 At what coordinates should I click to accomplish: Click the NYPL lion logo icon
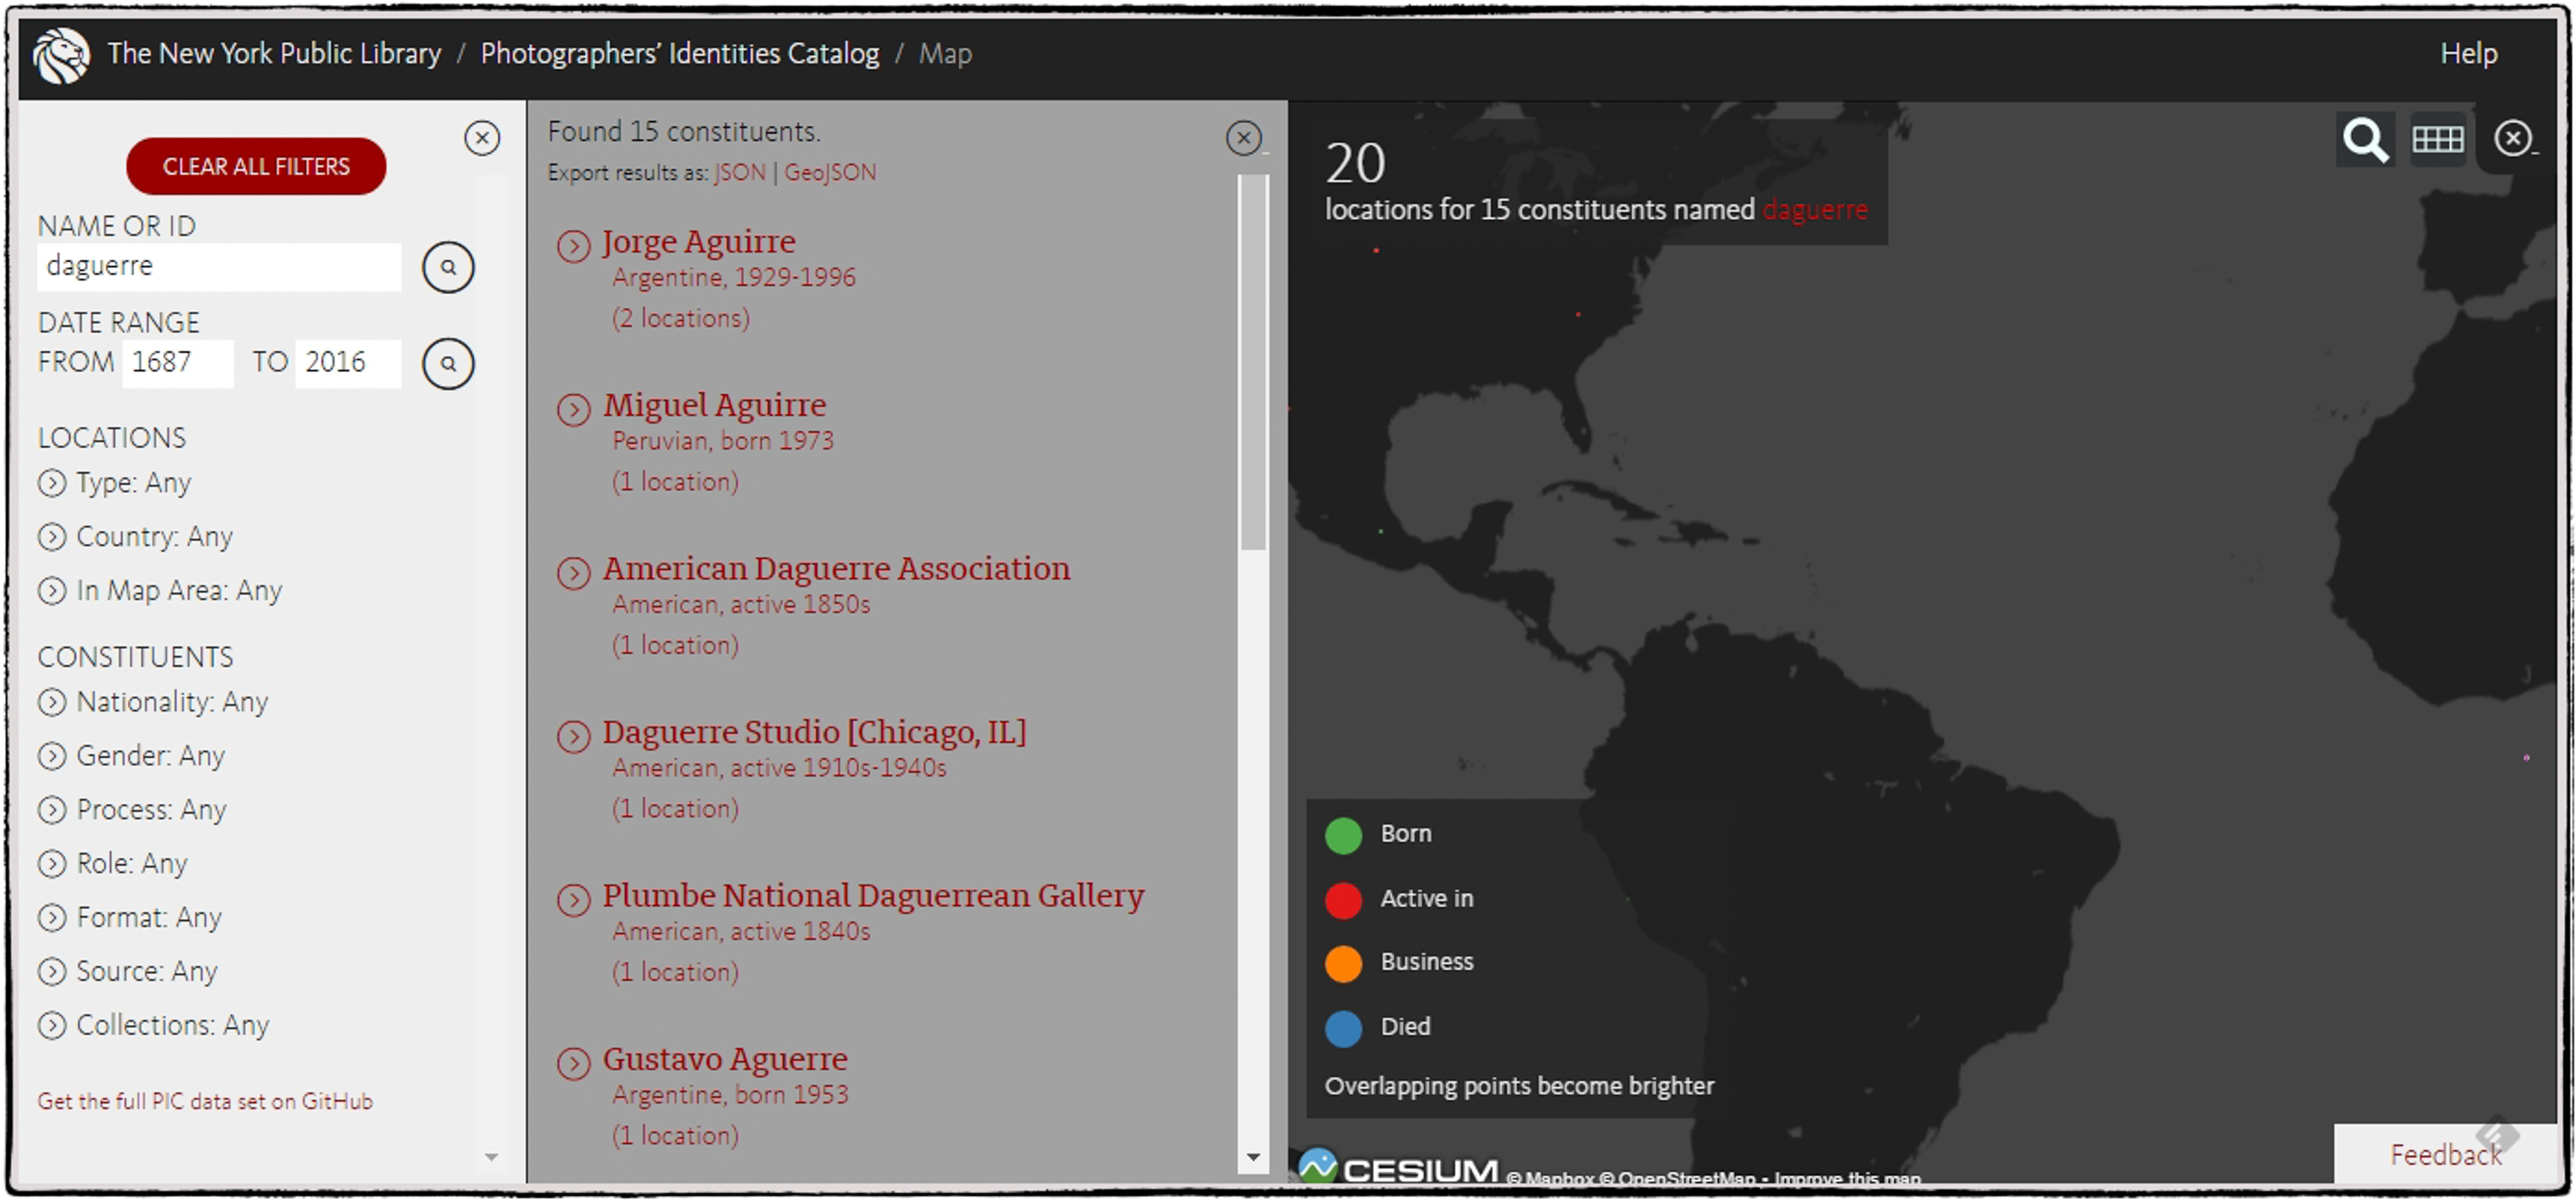(61, 55)
